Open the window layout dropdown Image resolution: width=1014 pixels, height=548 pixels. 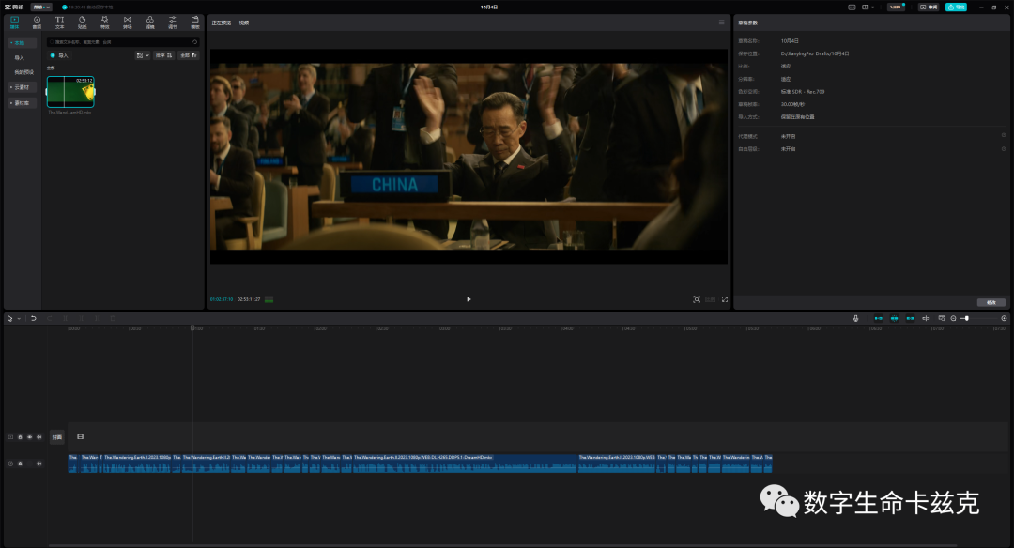tap(868, 8)
